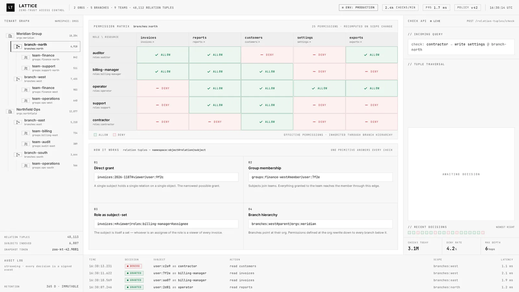The height and width of the screenshot is (292, 519).
Task: Click the LT Lattice logo
Action: pos(10,7)
